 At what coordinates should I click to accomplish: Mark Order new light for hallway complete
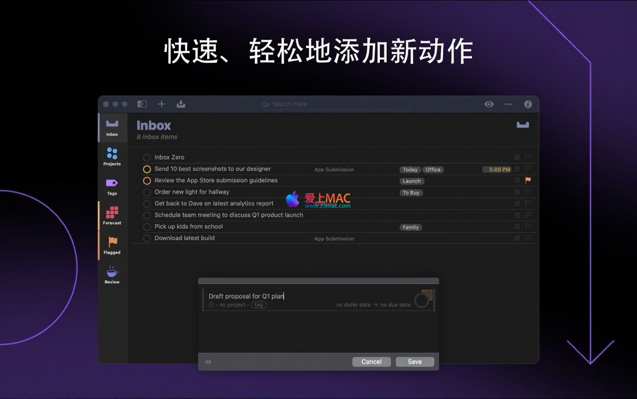pos(147,192)
